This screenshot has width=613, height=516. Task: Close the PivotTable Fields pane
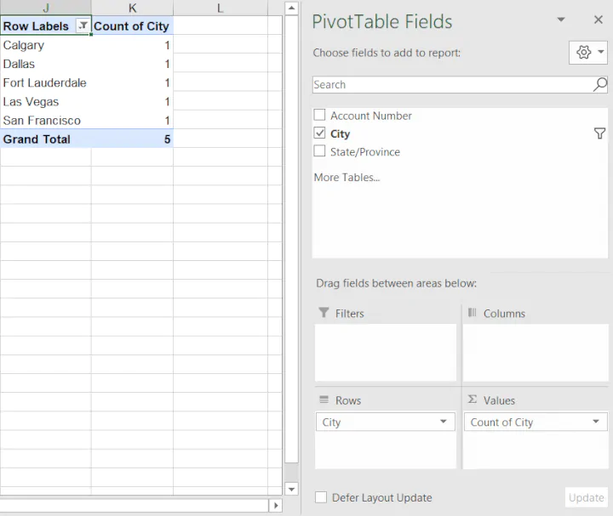click(599, 20)
